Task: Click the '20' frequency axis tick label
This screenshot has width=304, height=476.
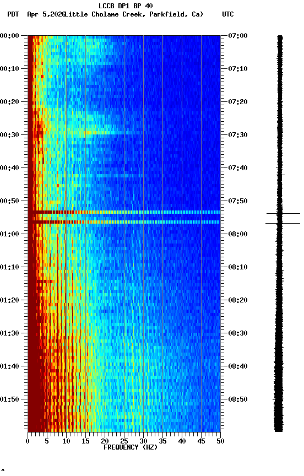Action: pos(105,441)
